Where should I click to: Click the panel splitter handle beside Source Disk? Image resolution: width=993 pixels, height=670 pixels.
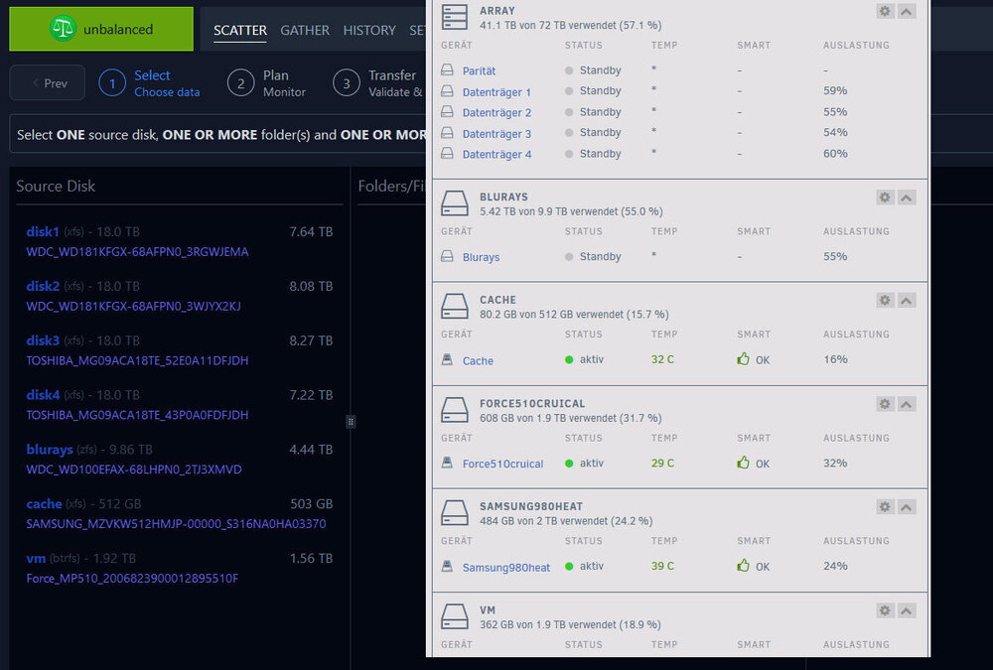[351, 421]
